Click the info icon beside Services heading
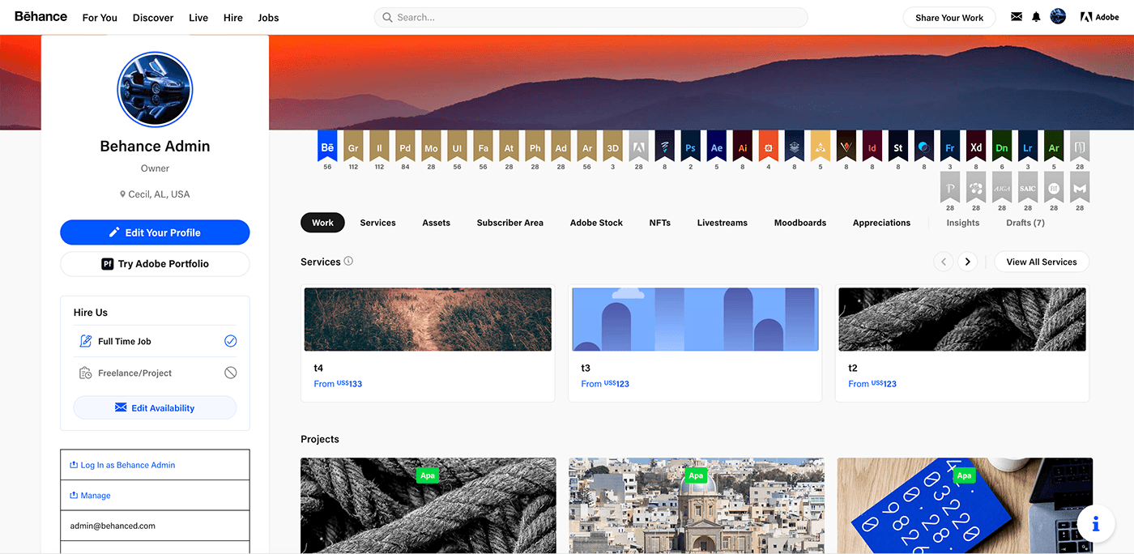Screen dimensions: 1134x554 348,262
